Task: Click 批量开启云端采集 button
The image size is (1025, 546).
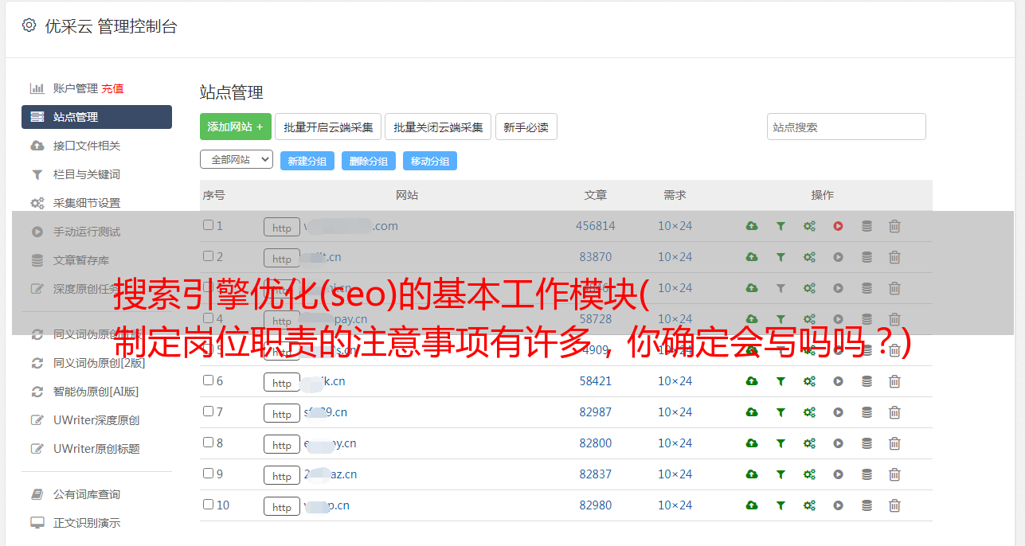Action: [328, 127]
